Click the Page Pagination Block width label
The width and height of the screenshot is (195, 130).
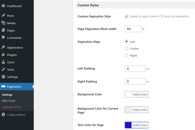click(97, 29)
